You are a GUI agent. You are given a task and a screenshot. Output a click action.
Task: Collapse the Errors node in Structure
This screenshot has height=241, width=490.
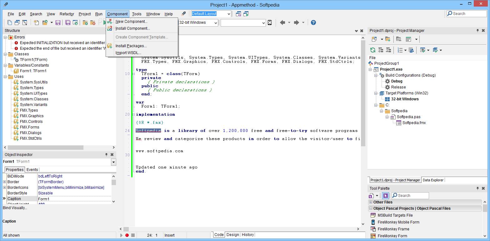click(5, 37)
